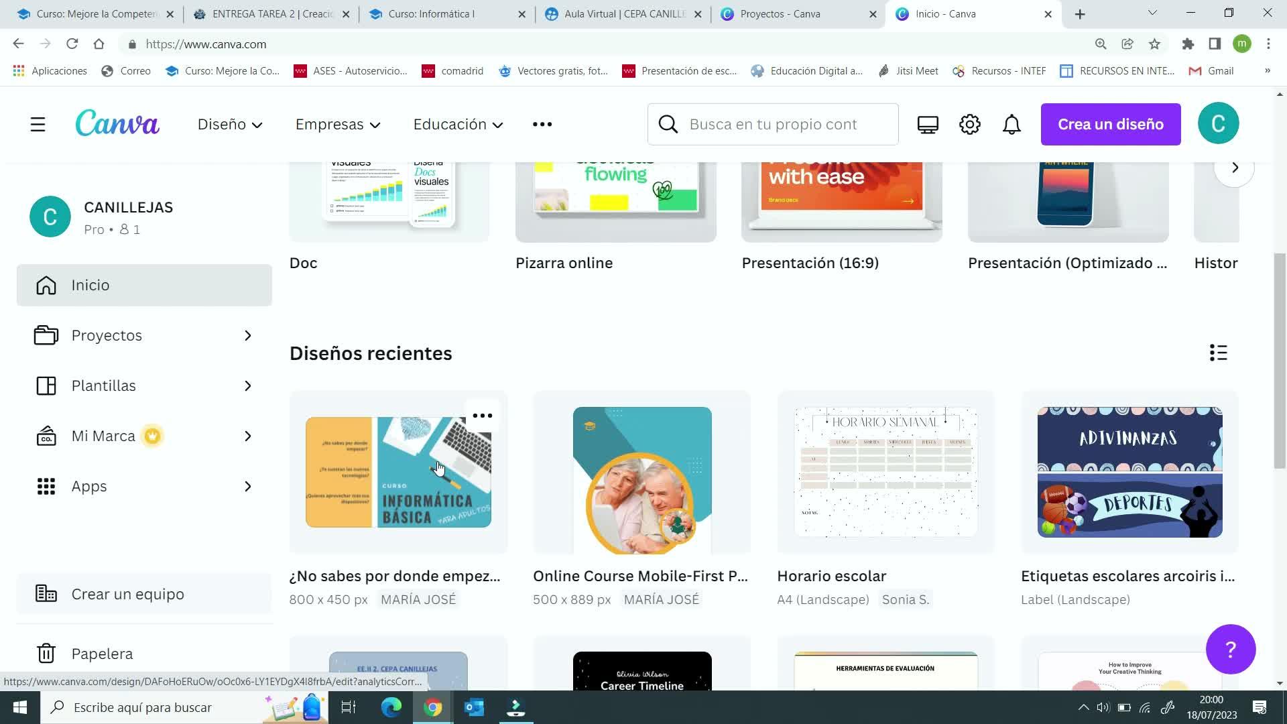The image size is (1287, 724).
Task: Expand the Mi Marca sidebar chevron
Action: point(247,436)
